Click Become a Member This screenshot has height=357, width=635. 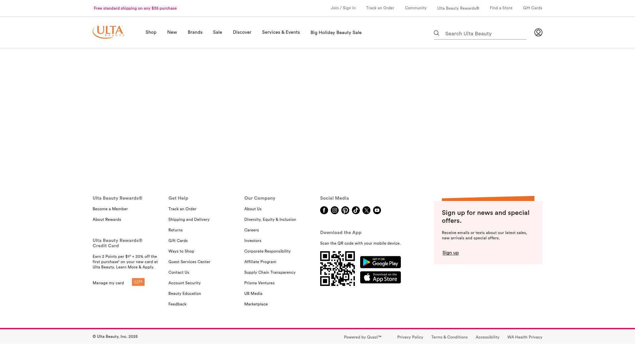pyautogui.click(x=110, y=209)
